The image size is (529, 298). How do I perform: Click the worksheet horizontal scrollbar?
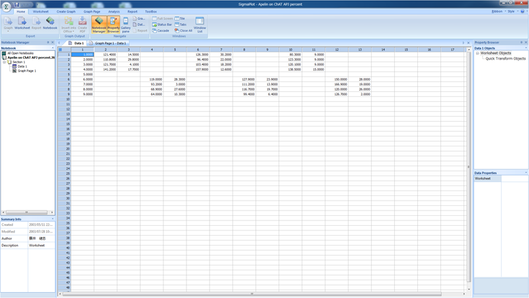point(251,294)
